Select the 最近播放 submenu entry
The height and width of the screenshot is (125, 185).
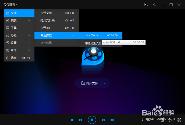[57, 35]
